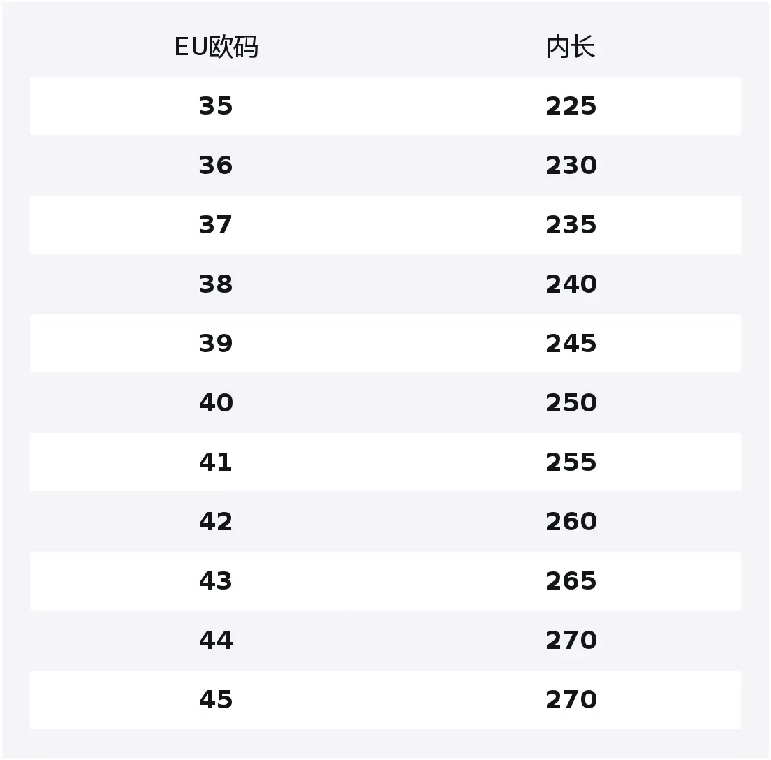Select the 245 inner length value
Screen dimensions: 771x760
(x=571, y=344)
